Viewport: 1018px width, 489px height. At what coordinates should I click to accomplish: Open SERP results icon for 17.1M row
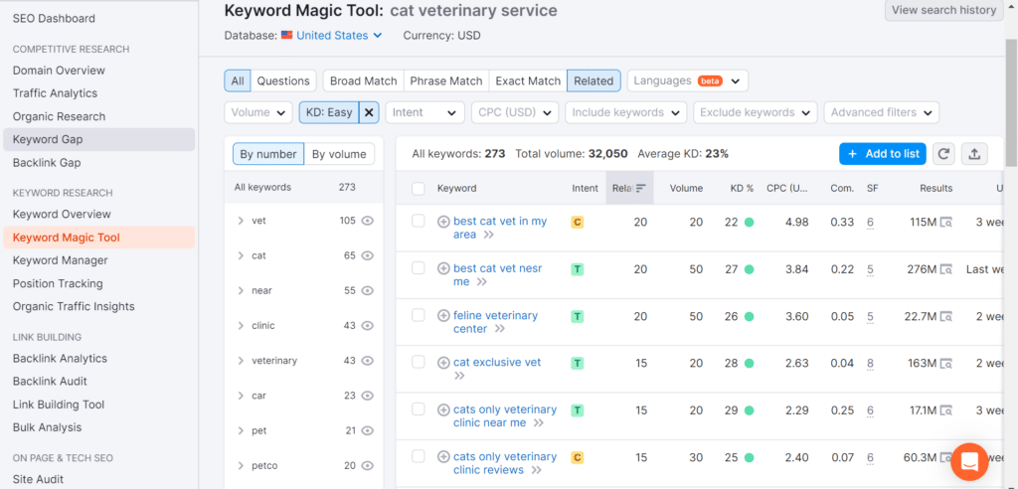(946, 411)
